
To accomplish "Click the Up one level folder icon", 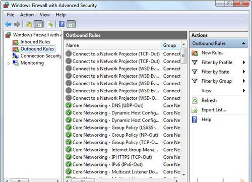I will pyautogui.click(x=29, y=24).
